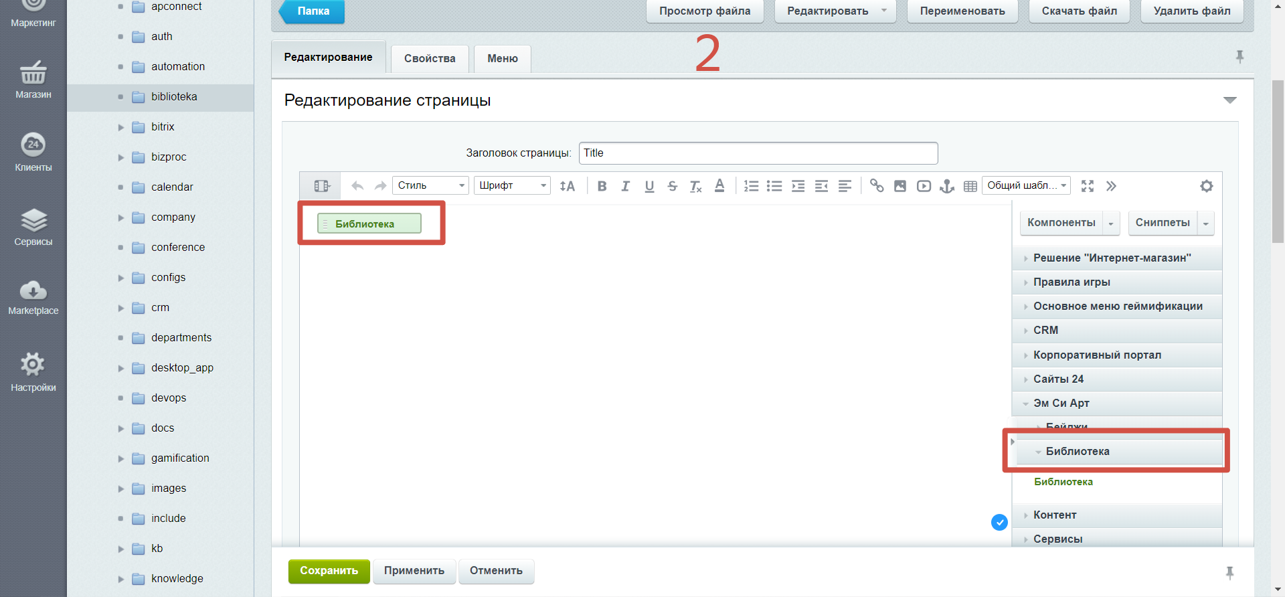Image resolution: width=1285 pixels, height=597 pixels.
Task: Apply italic formatting
Action: 625,186
